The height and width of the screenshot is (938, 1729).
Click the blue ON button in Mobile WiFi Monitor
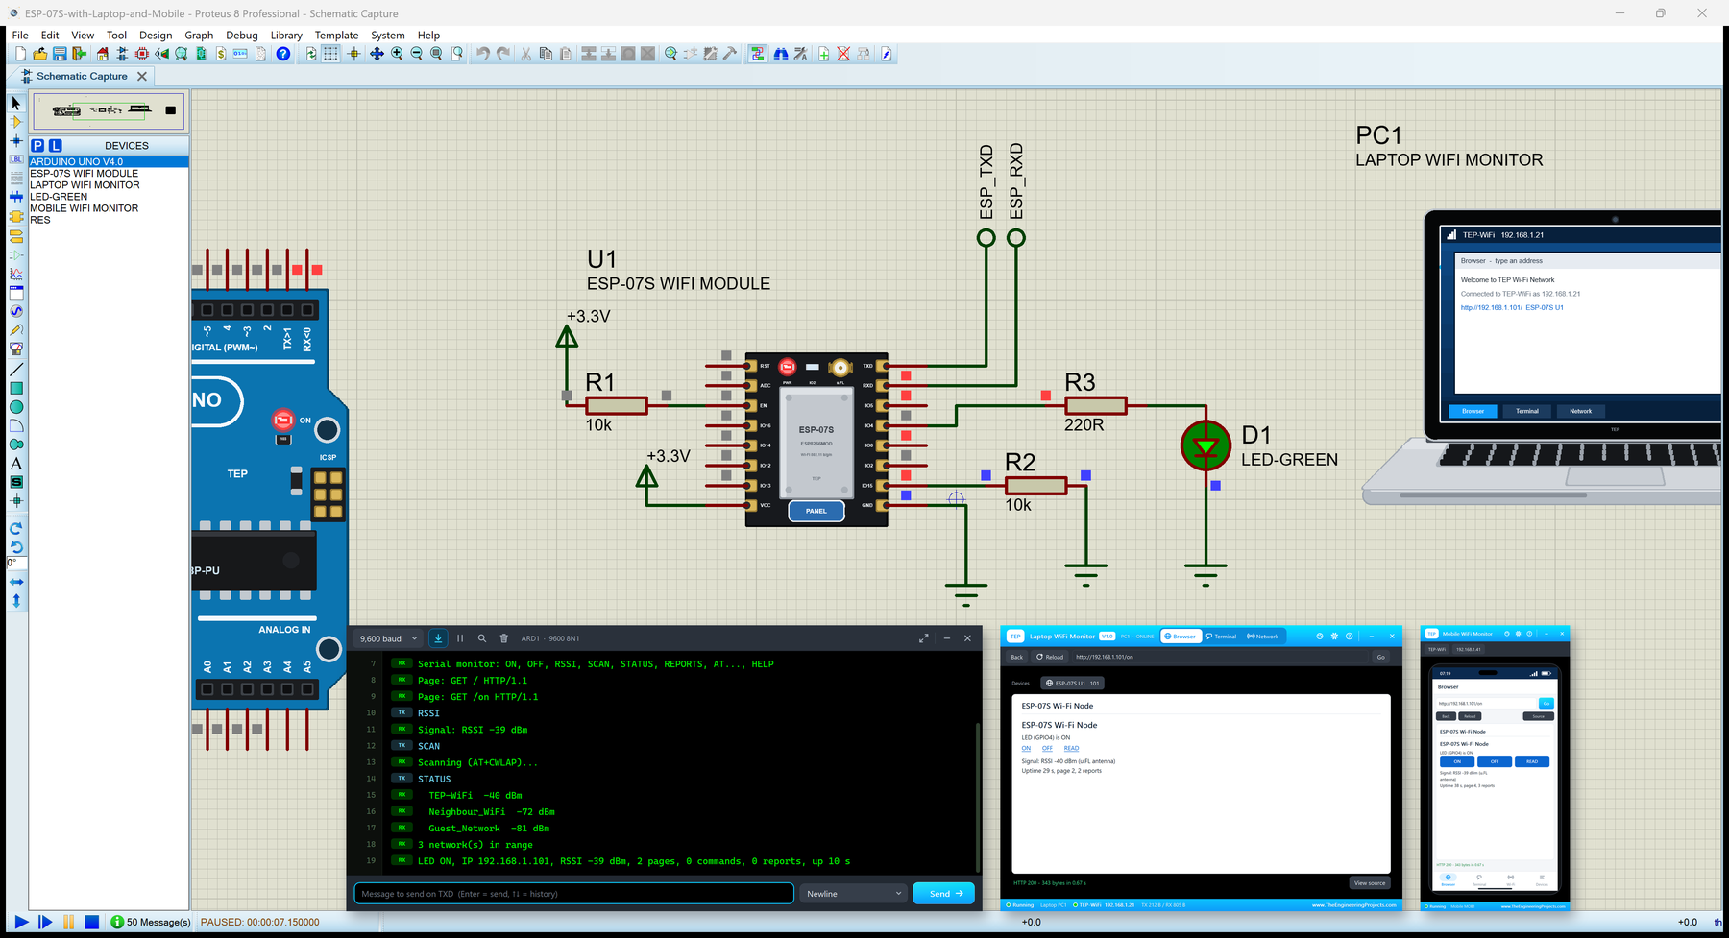[x=1457, y=761]
